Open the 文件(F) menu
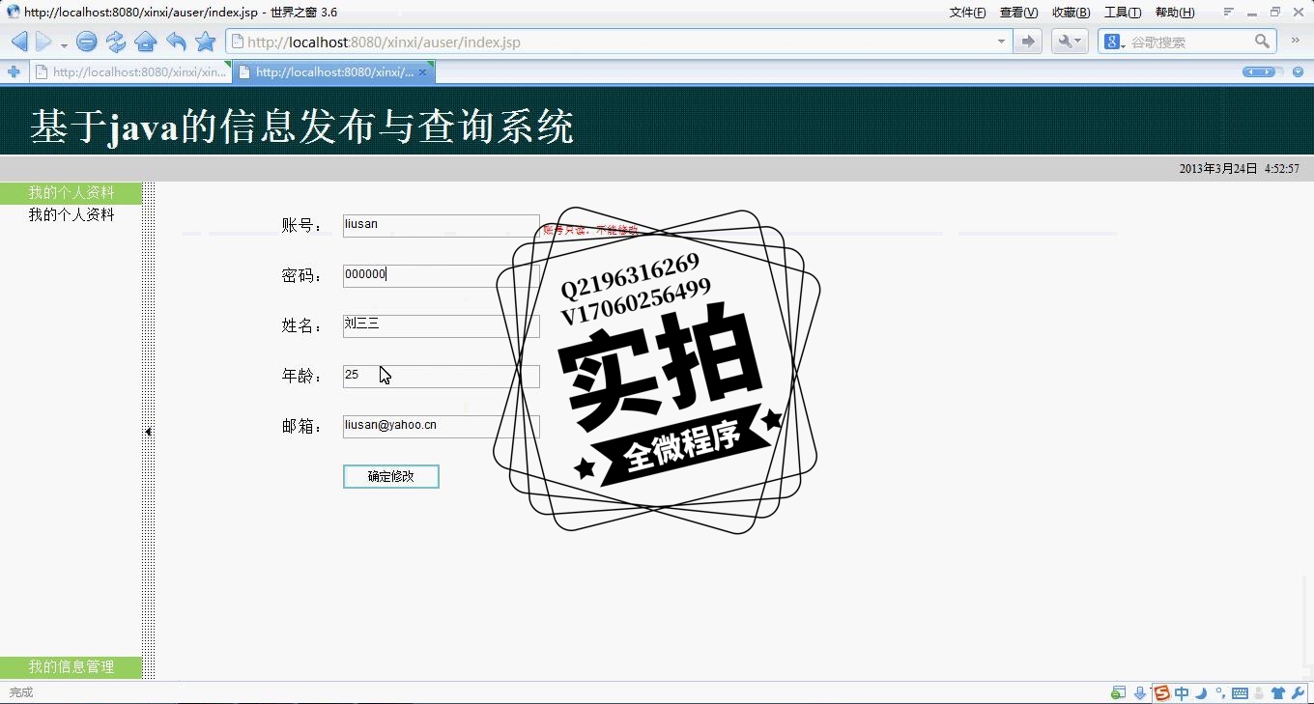1314x704 pixels. coord(967,13)
